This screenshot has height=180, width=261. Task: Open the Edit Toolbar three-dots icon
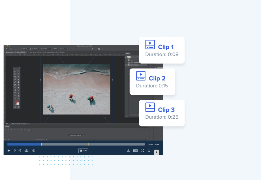[x=18, y=99]
